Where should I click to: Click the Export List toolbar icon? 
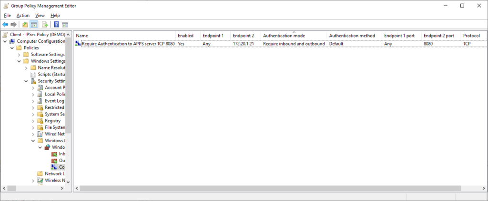tap(45, 25)
